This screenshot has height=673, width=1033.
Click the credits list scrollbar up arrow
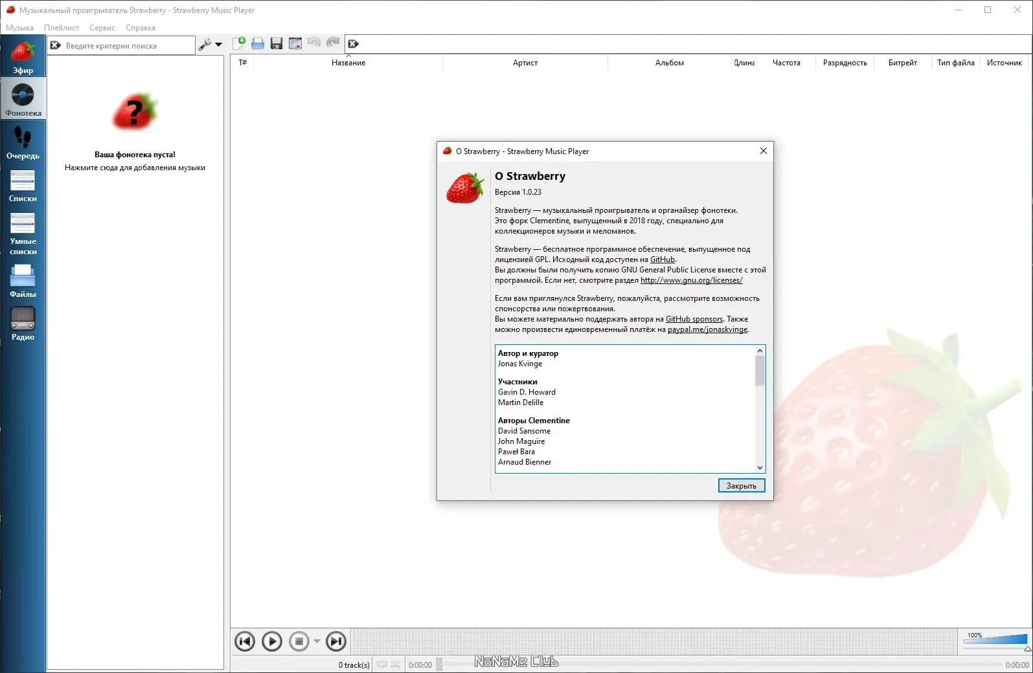[x=760, y=351]
